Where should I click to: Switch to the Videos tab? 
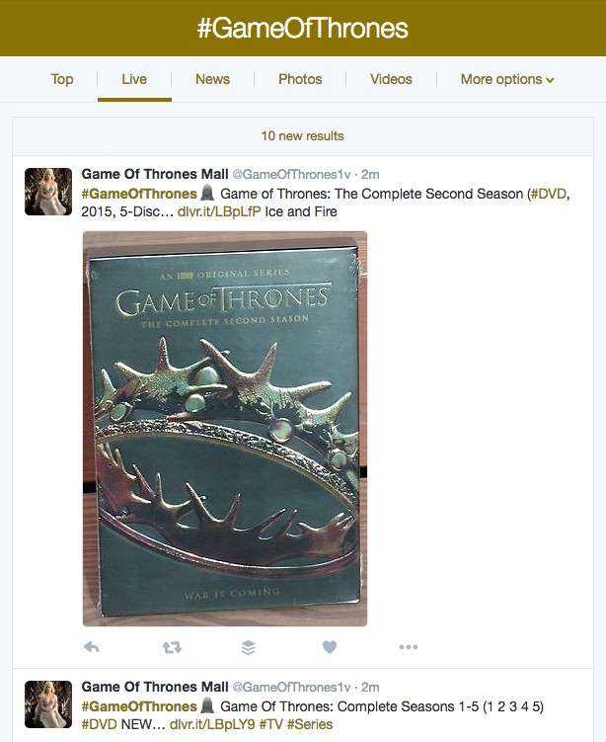[391, 79]
